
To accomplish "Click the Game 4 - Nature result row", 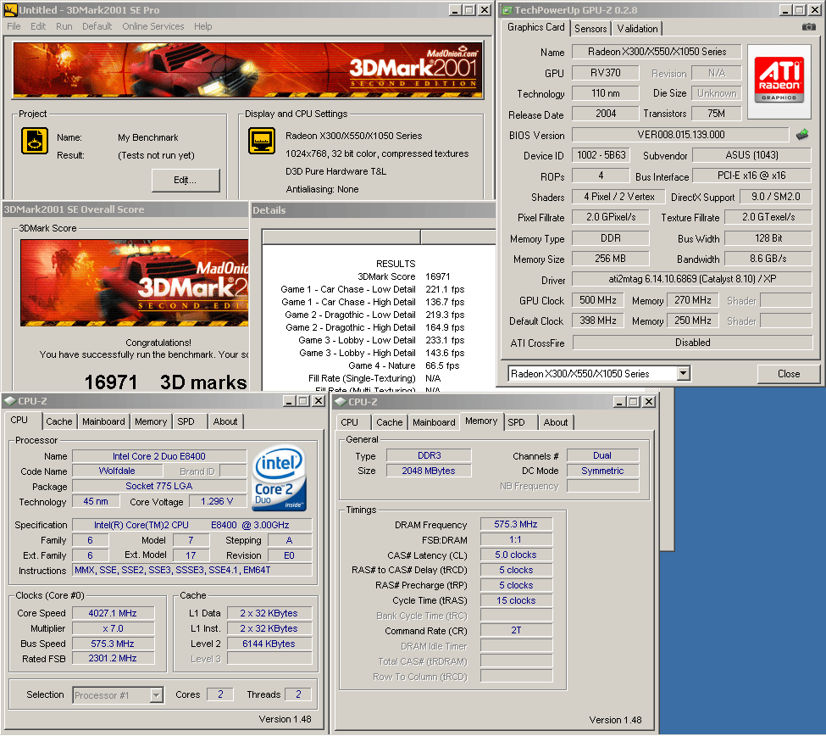I will (377, 365).
